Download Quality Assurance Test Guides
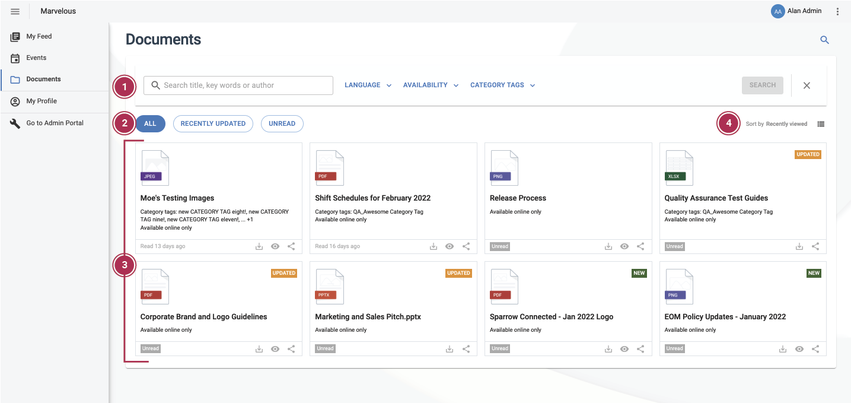This screenshot has width=851, height=403. pyautogui.click(x=799, y=246)
